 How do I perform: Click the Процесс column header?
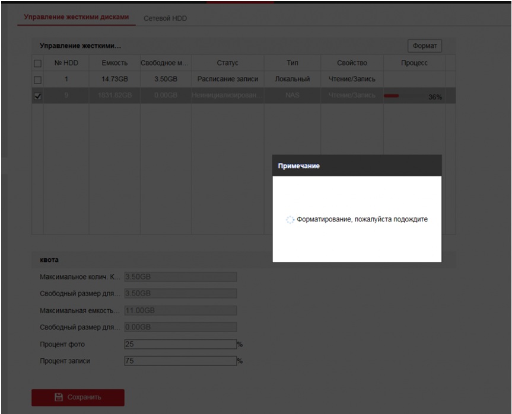point(414,63)
